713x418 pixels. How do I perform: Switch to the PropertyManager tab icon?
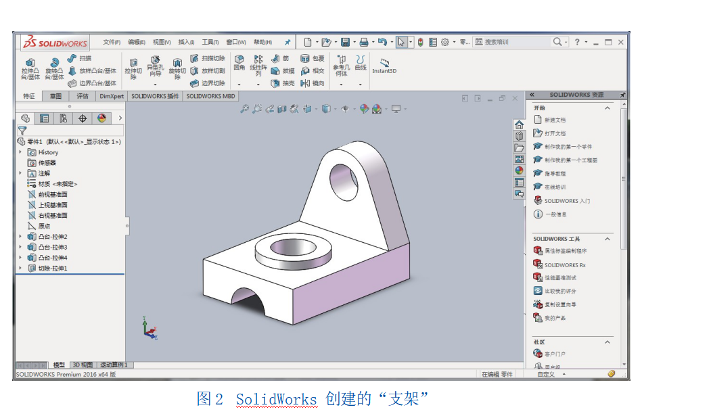44,119
